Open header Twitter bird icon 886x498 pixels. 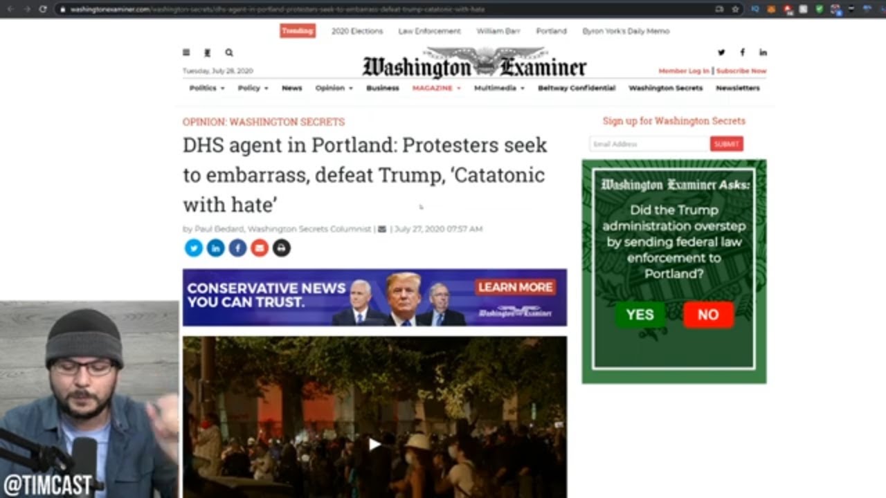tap(721, 53)
